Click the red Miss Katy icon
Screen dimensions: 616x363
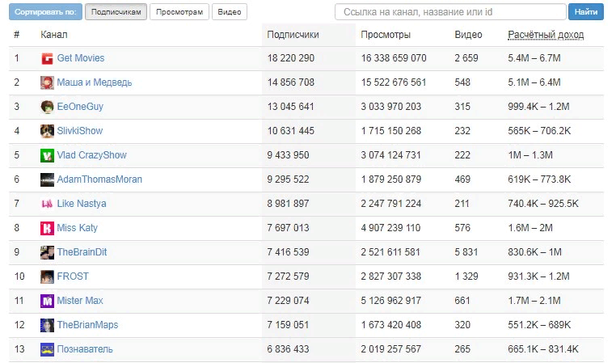pyautogui.click(x=47, y=228)
